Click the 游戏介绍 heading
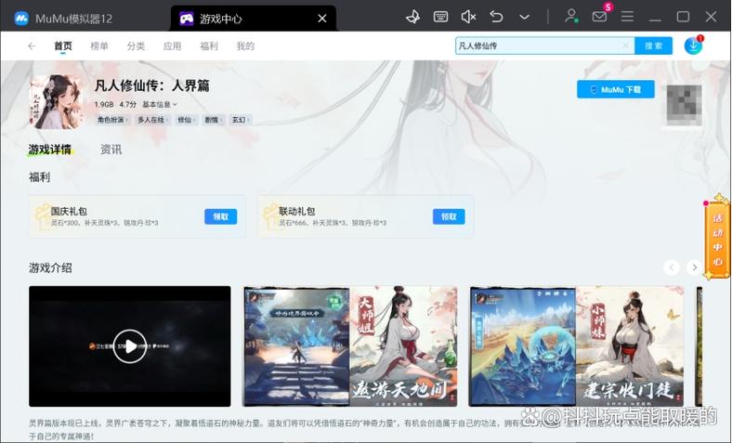 [x=50, y=268]
